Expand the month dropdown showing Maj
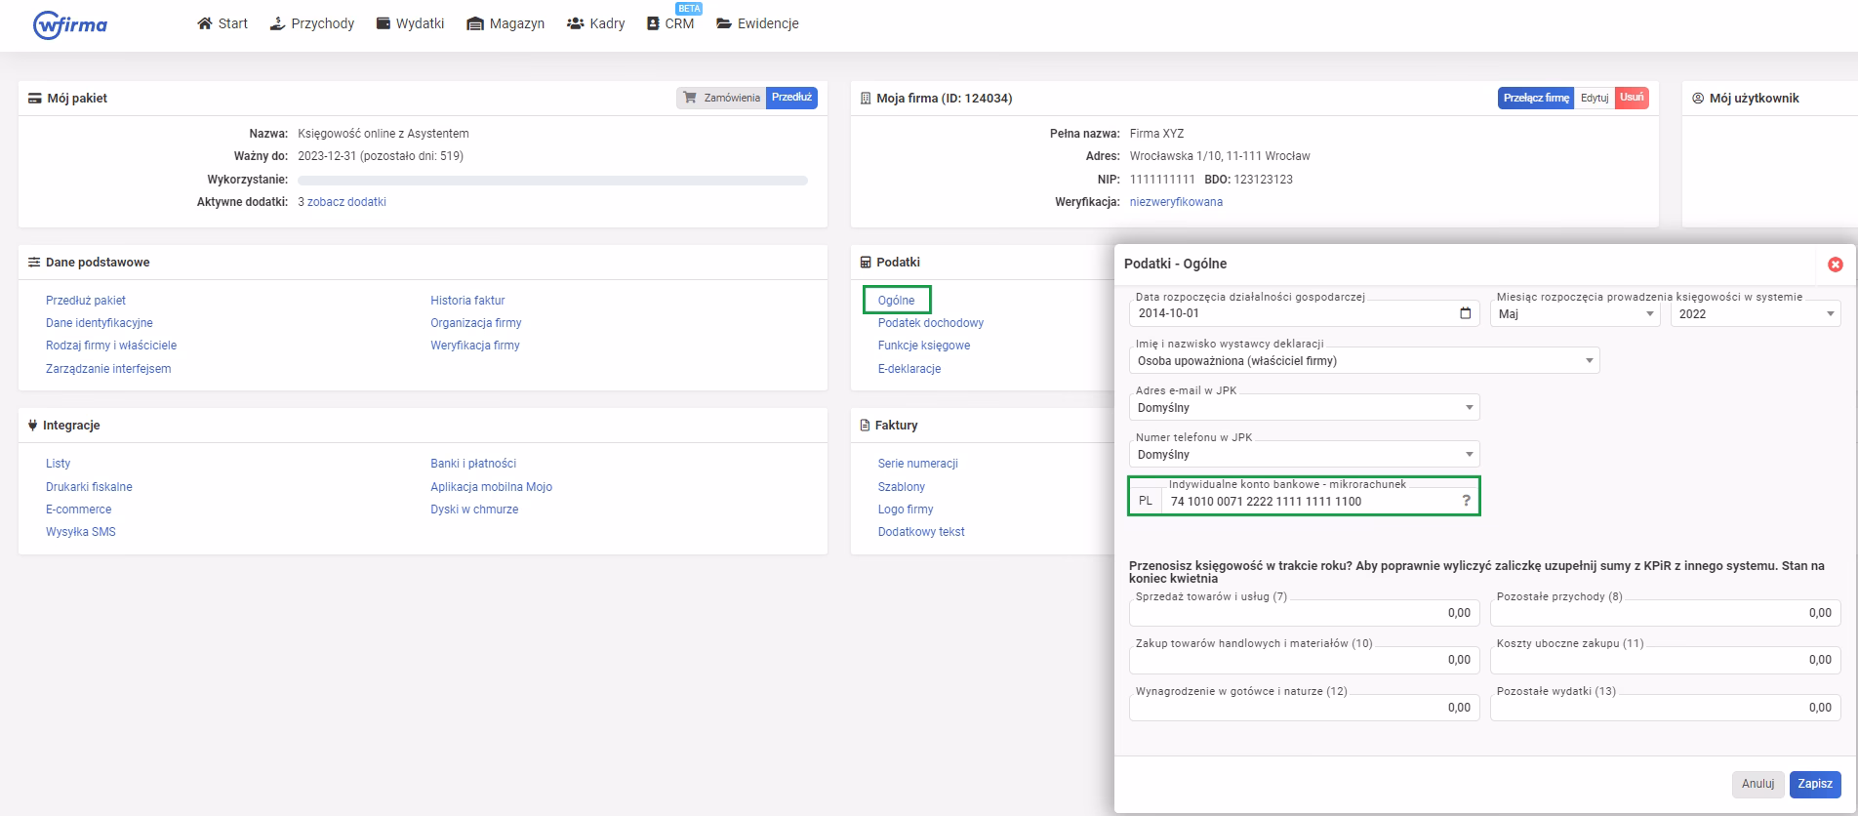The image size is (1858, 816). [x=1574, y=314]
